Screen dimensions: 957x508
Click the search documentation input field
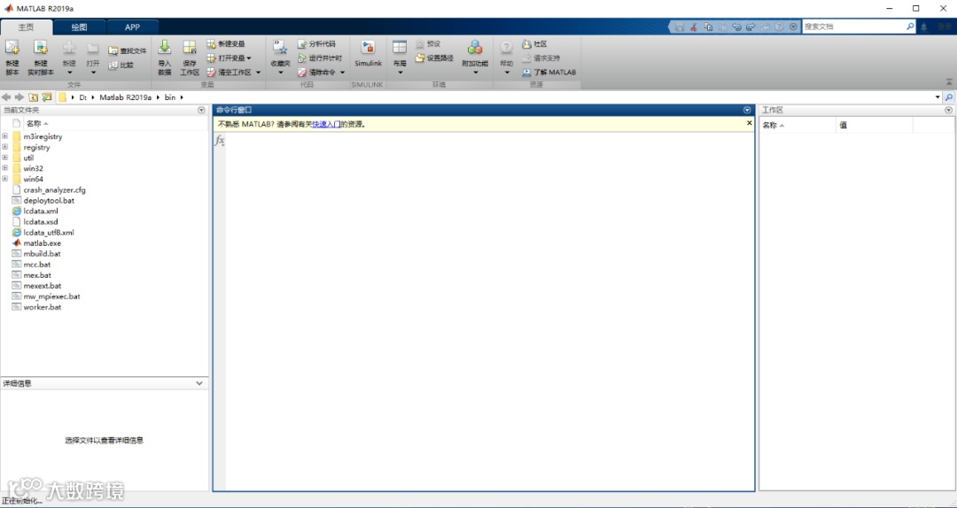(854, 27)
